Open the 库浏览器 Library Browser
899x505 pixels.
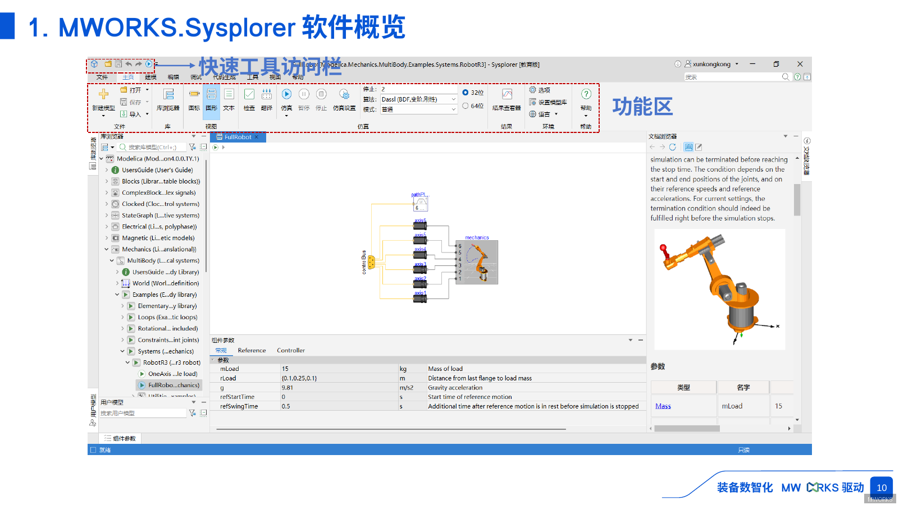pyautogui.click(x=168, y=99)
